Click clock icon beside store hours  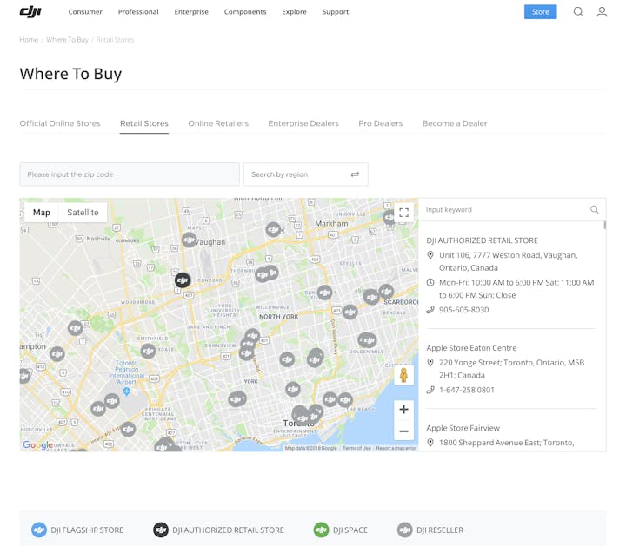430,283
